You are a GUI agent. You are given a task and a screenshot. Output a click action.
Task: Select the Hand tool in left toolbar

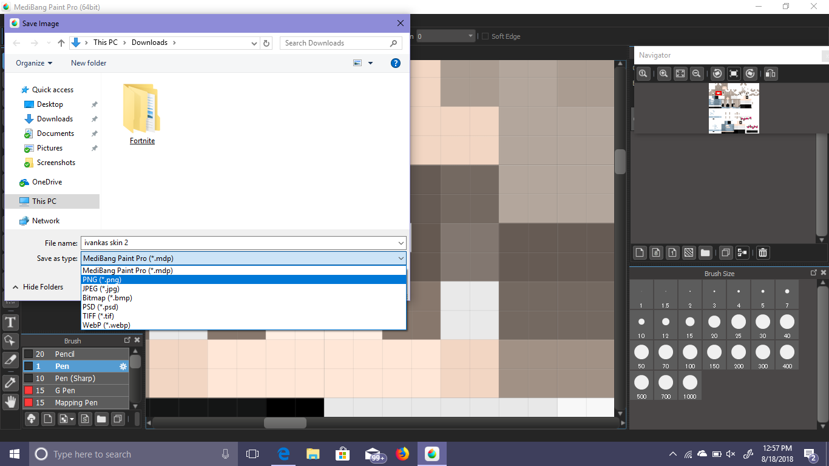[11, 401]
